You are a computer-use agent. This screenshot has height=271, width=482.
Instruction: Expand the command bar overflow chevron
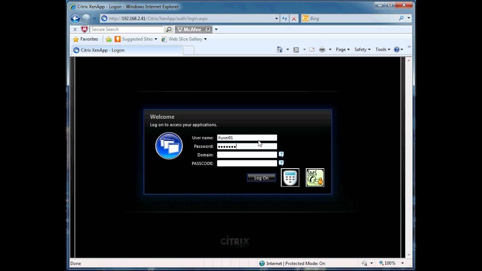(x=409, y=47)
